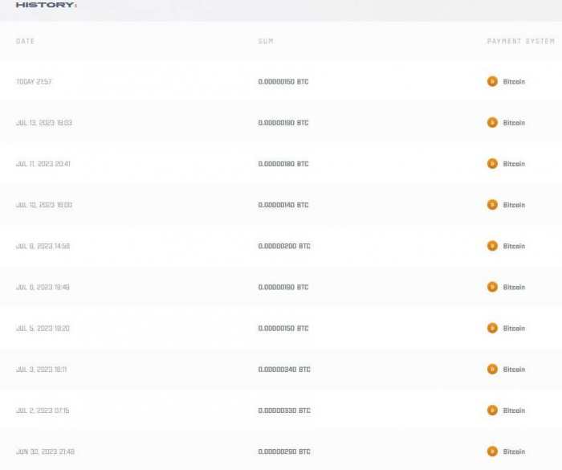Screen dimensions: 562x470
Task: Click the Bitcoin icon for Jul 3, 2023
Action: [492, 370]
